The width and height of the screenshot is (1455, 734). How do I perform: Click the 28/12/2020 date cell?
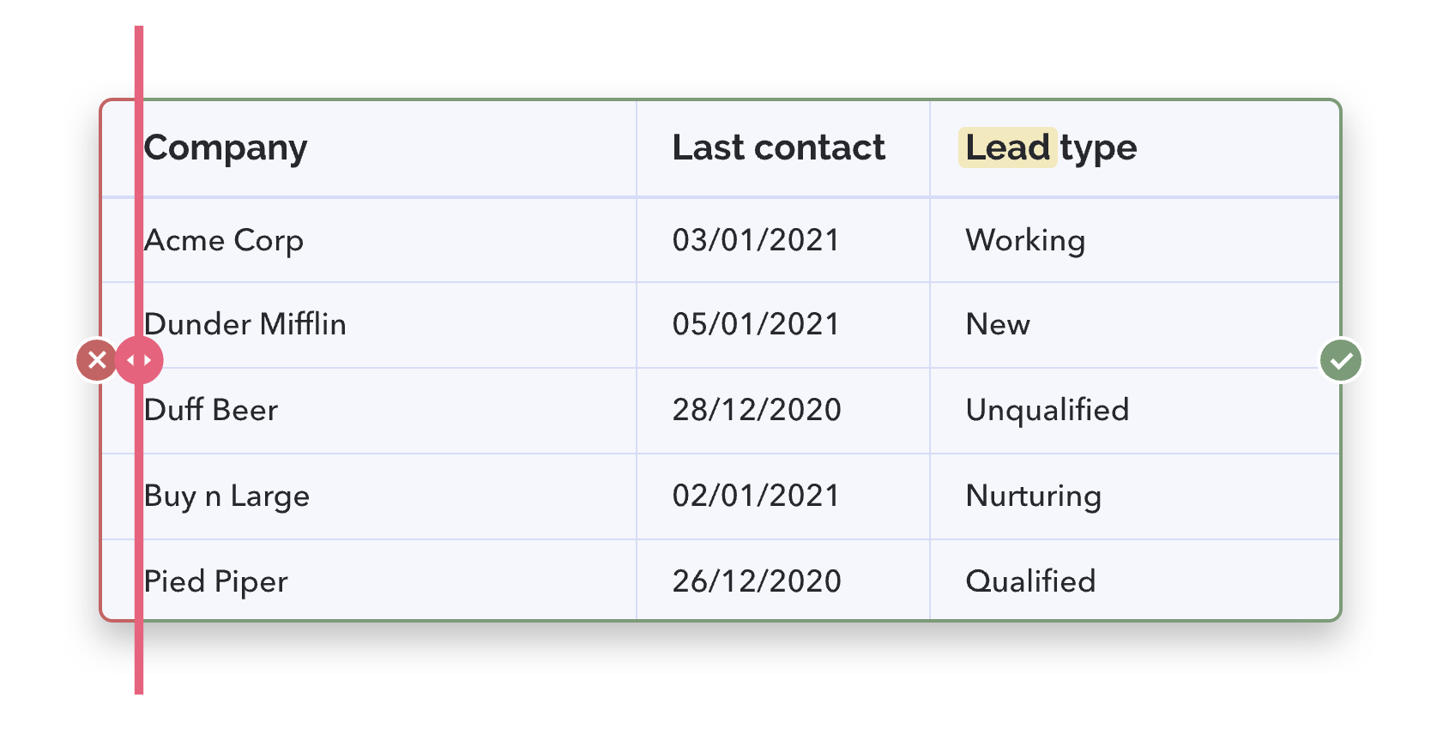[x=783, y=411]
